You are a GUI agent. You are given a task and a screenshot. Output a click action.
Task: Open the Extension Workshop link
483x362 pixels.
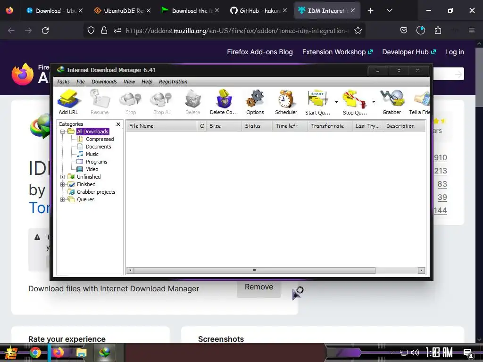(x=337, y=52)
